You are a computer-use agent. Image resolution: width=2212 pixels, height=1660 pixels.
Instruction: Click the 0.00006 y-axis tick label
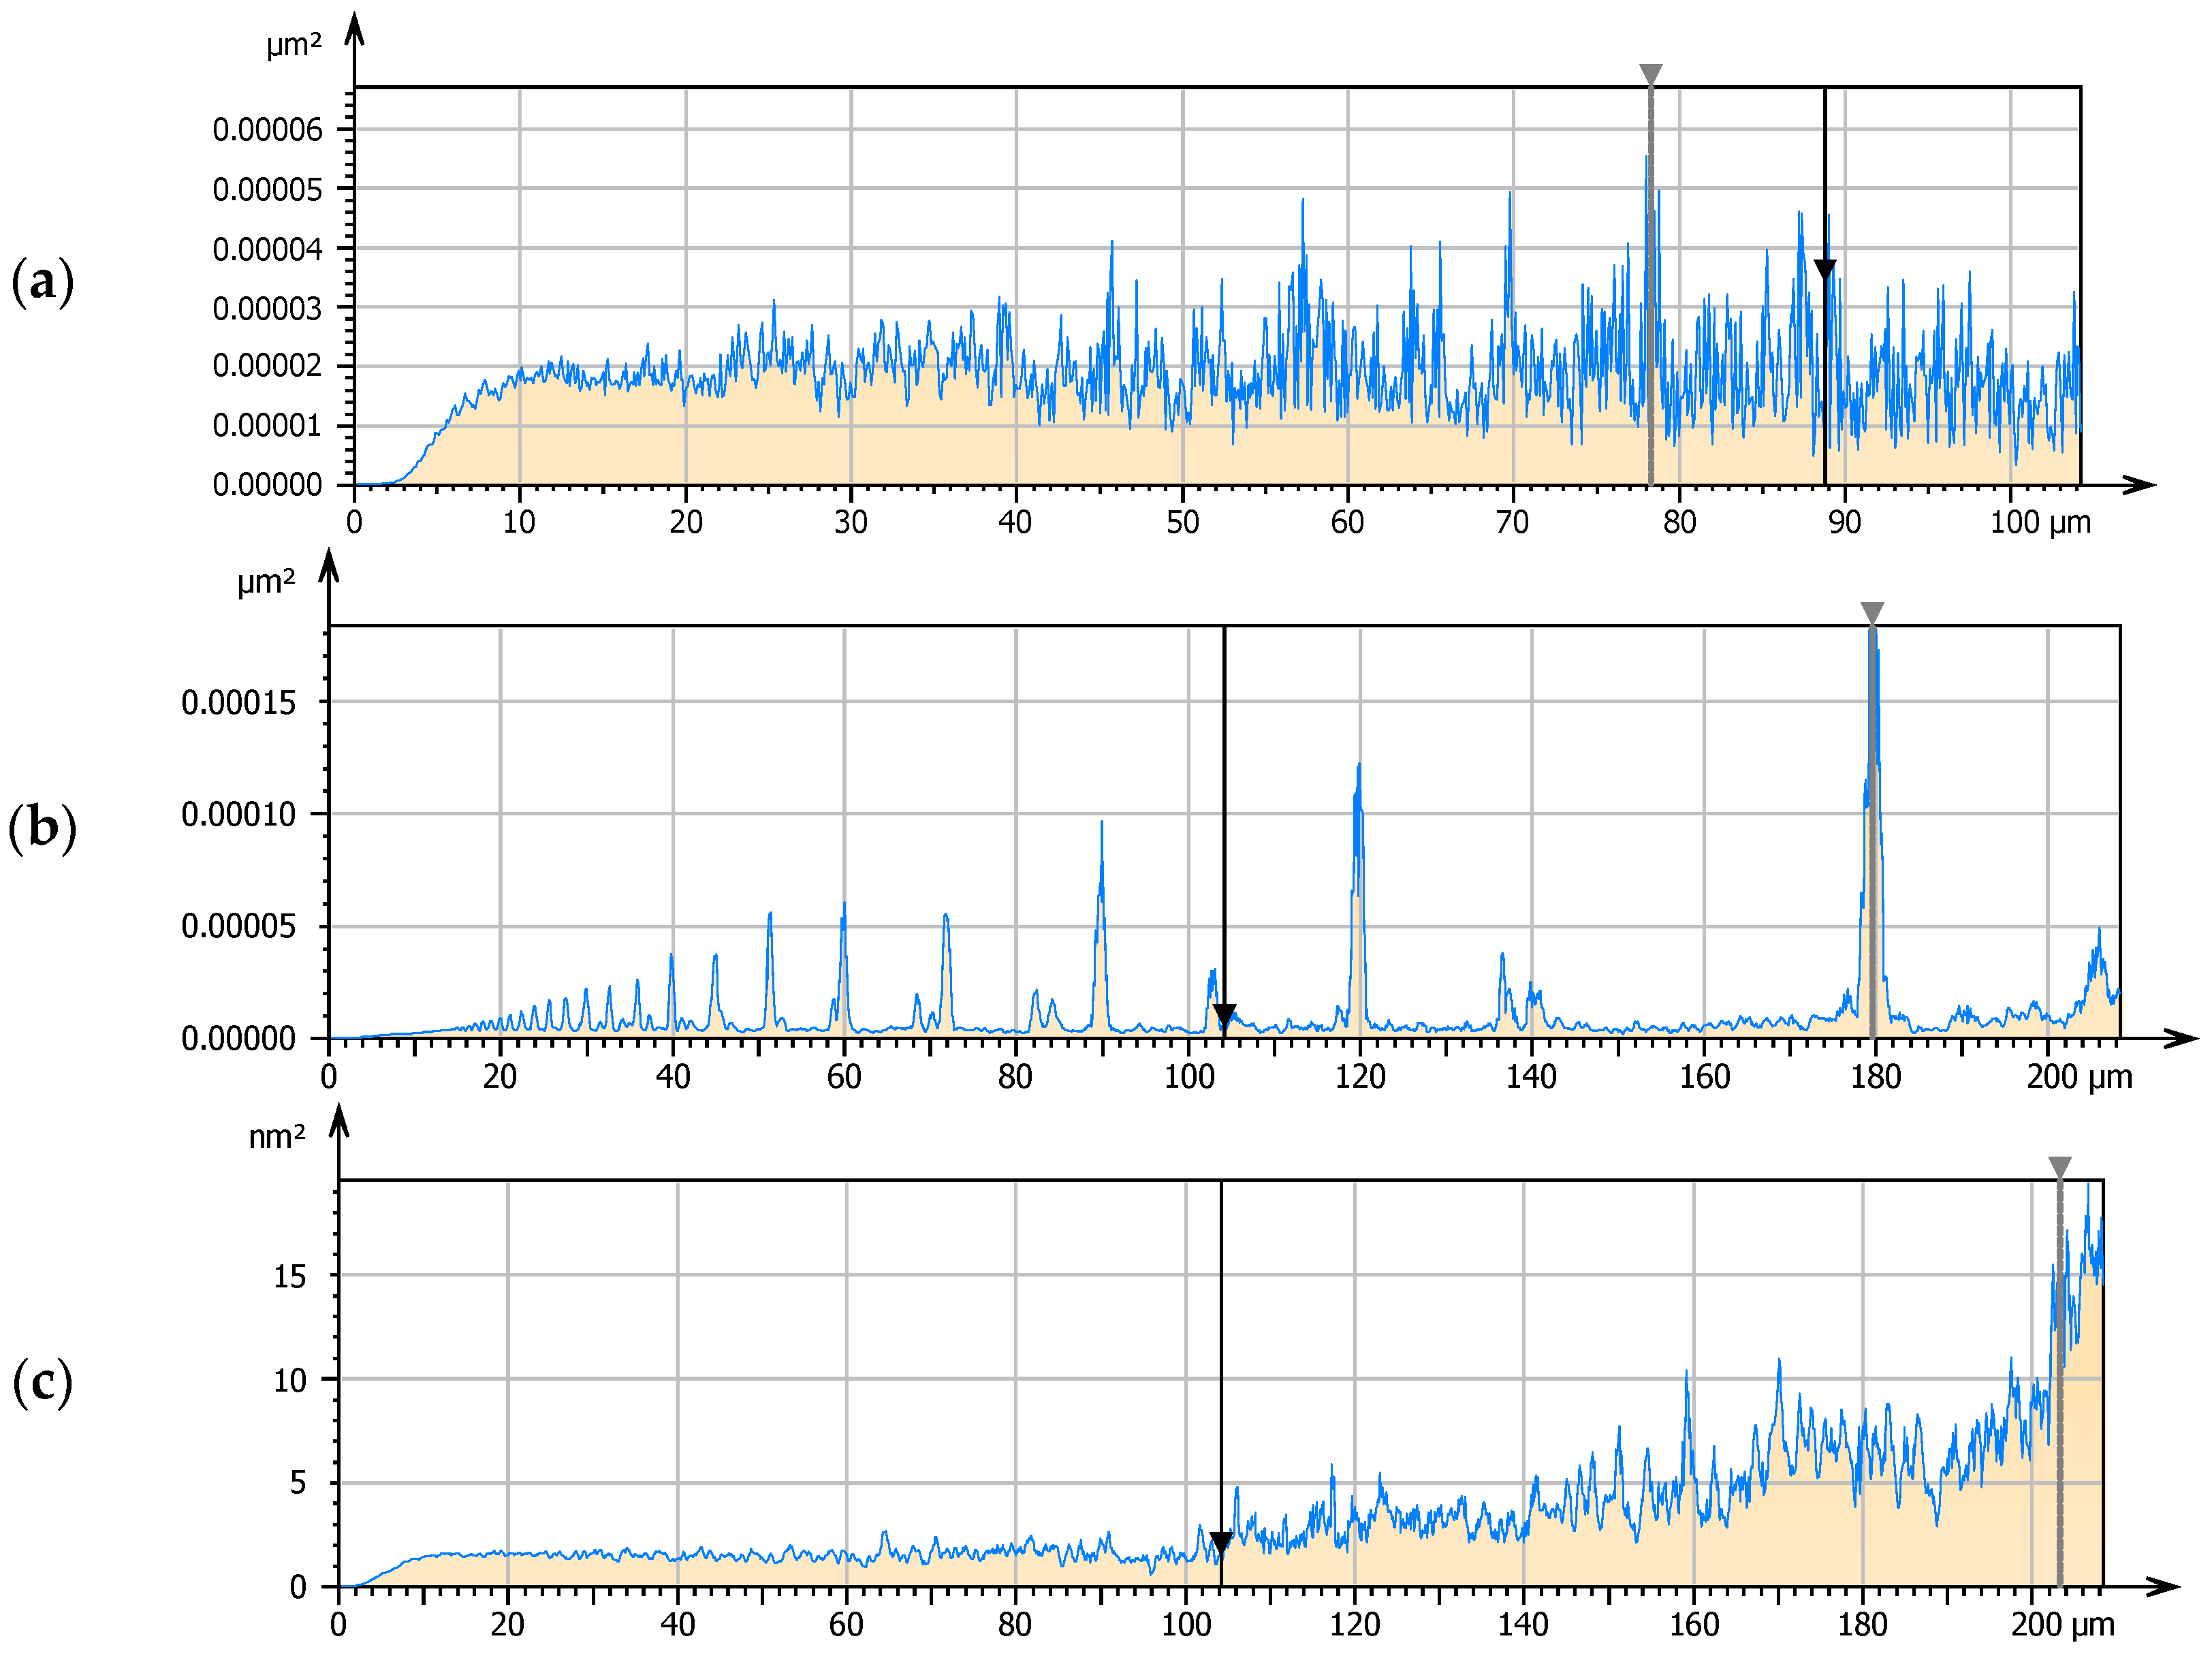click(267, 129)
